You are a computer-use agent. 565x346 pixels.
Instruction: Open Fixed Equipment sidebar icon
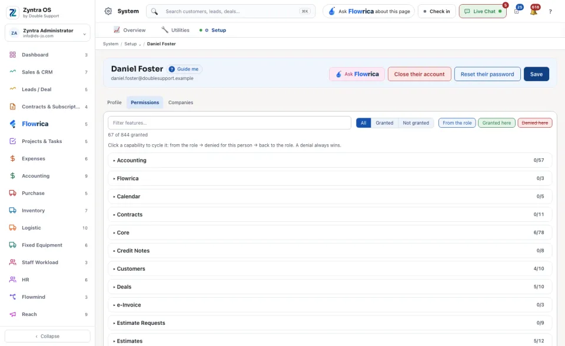coord(12,245)
